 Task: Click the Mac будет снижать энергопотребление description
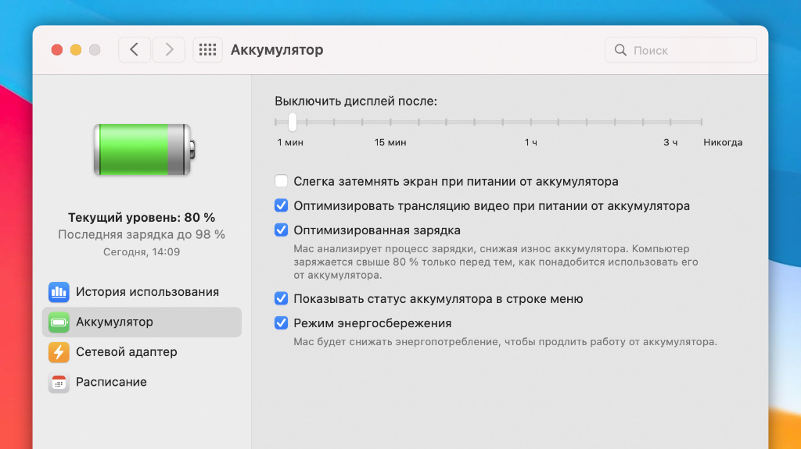click(505, 342)
